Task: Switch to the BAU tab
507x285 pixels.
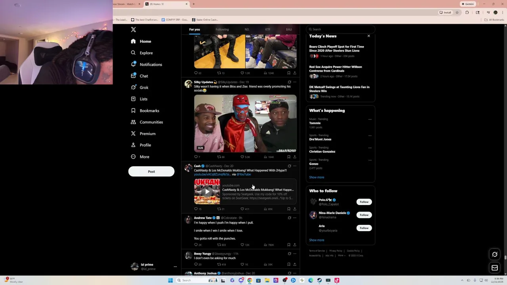Action: coord(289,29)
